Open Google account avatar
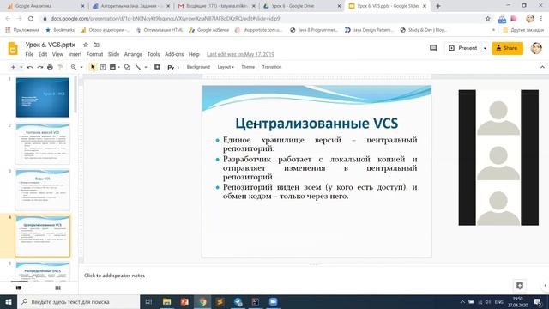 point(536,48)
